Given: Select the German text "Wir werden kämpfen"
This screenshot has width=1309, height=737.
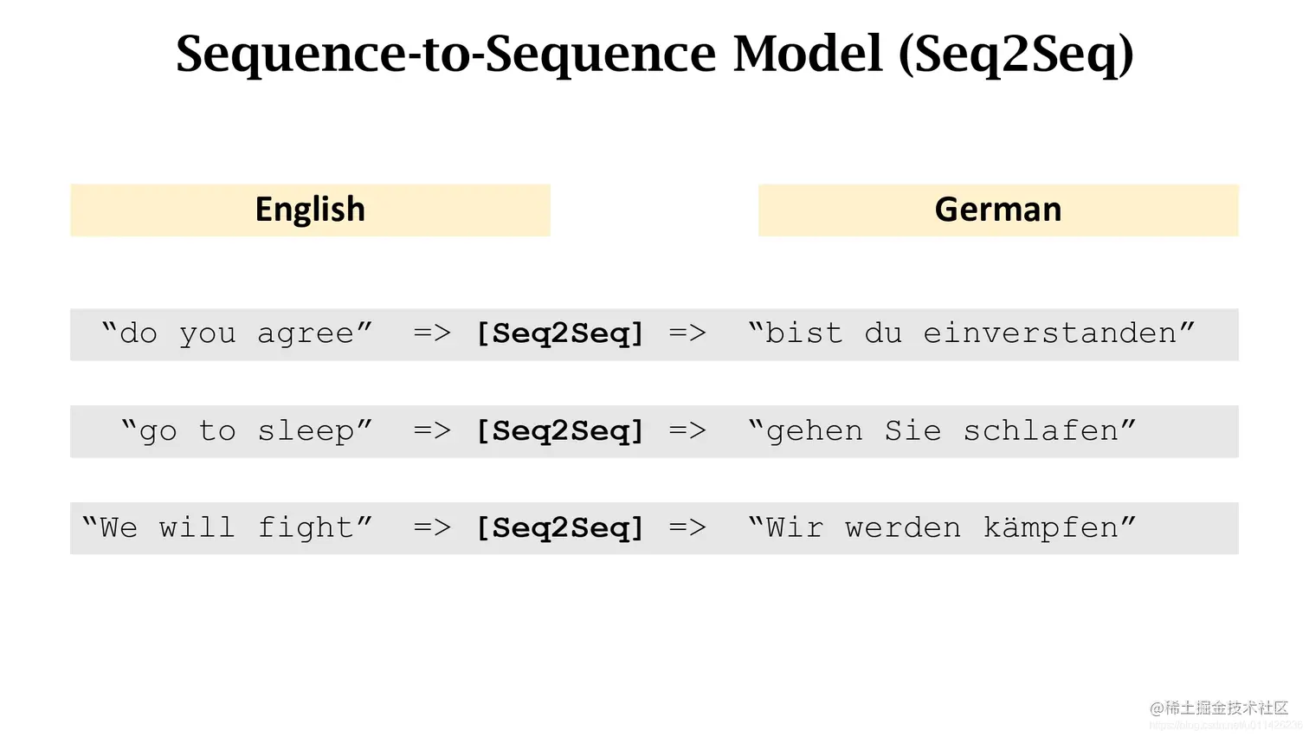Looking at the screenshot, I should 942,527.
